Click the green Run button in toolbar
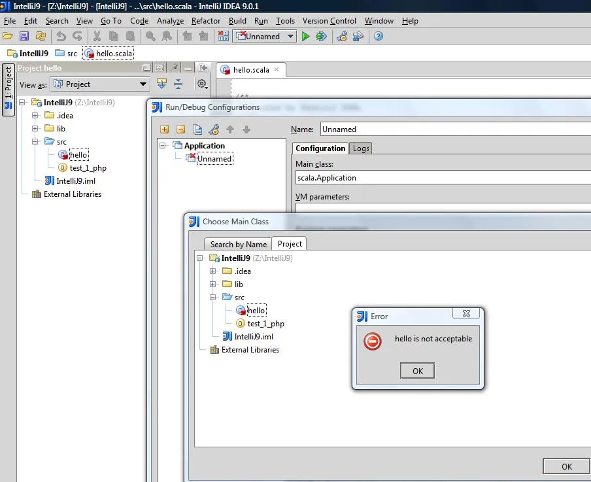 coord(305,37)
